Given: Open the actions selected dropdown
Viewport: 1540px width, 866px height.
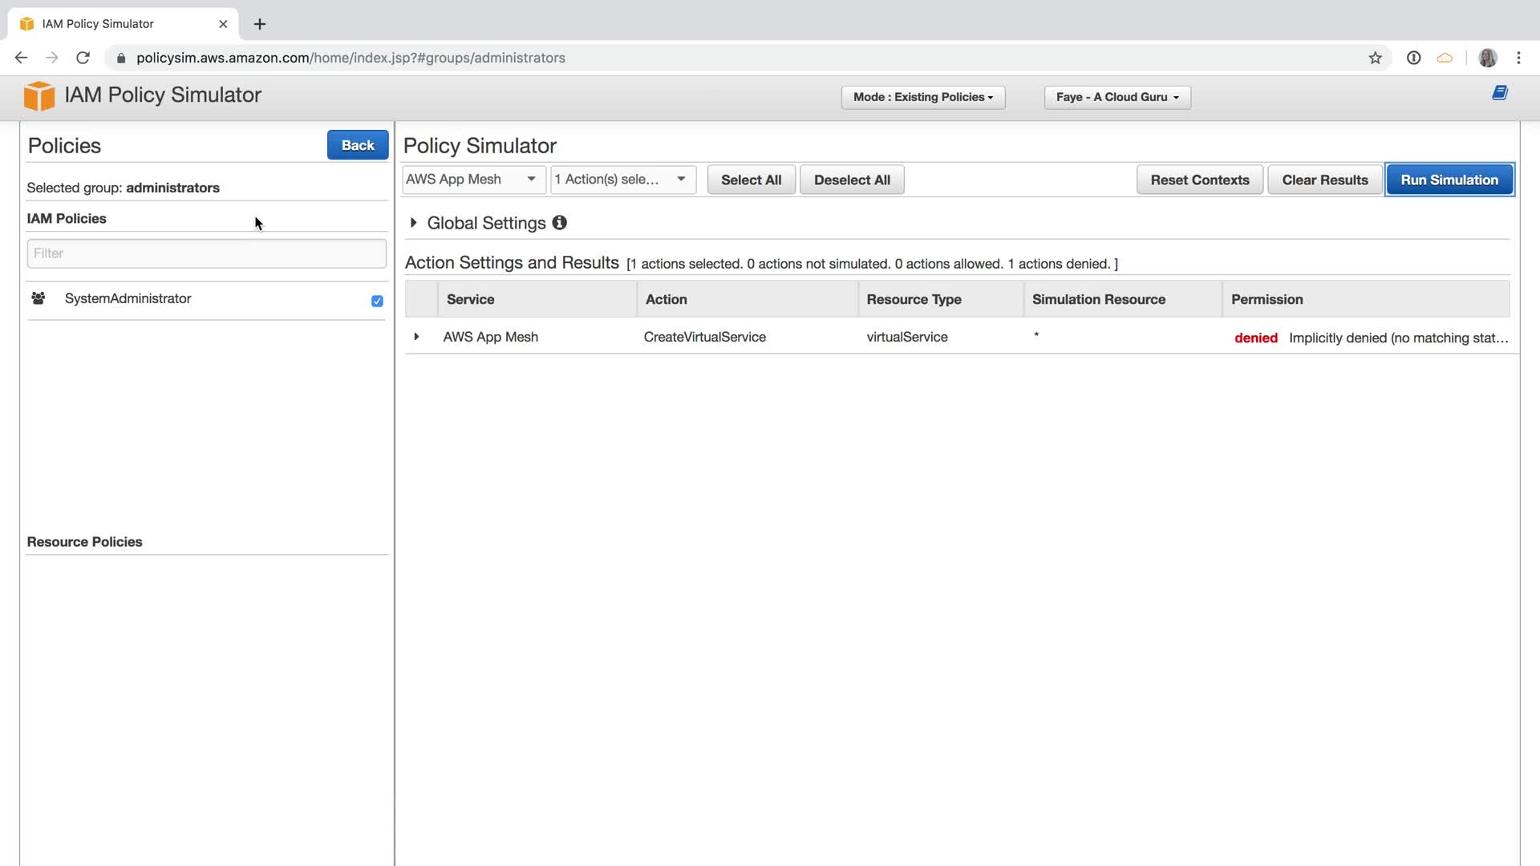Looking at the screenshot, I should (622, 180).
